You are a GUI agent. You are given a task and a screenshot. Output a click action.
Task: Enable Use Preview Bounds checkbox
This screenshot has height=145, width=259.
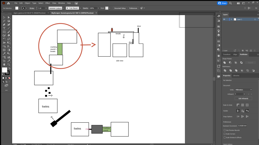225,130
